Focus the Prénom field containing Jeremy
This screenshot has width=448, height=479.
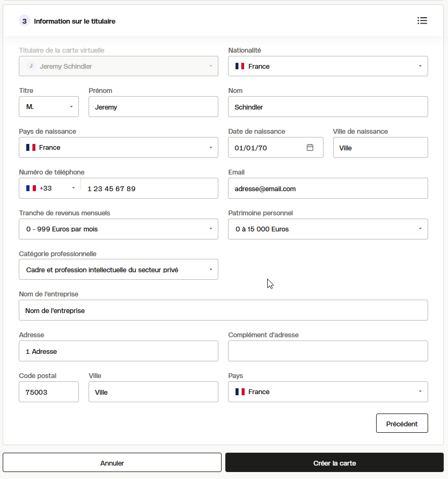[x=153, y=107]
